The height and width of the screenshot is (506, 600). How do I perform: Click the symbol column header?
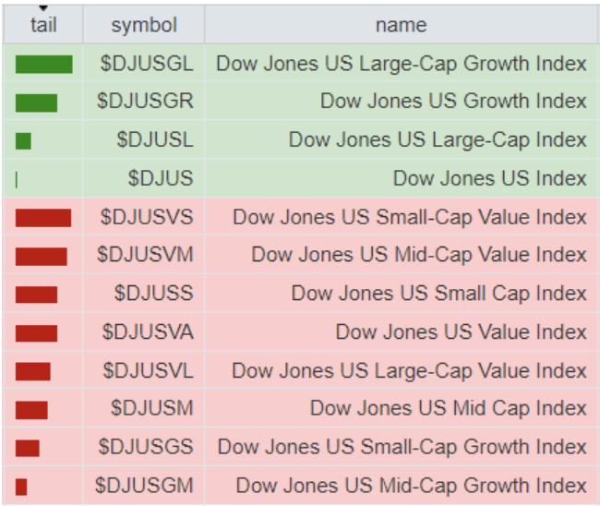pos(144,25)
